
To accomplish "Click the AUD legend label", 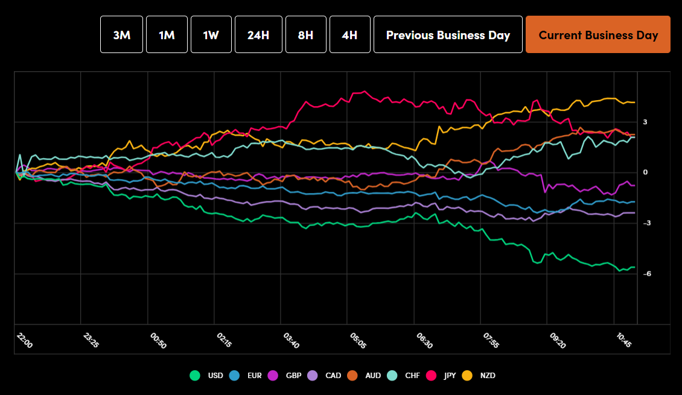I will point(373,376).
